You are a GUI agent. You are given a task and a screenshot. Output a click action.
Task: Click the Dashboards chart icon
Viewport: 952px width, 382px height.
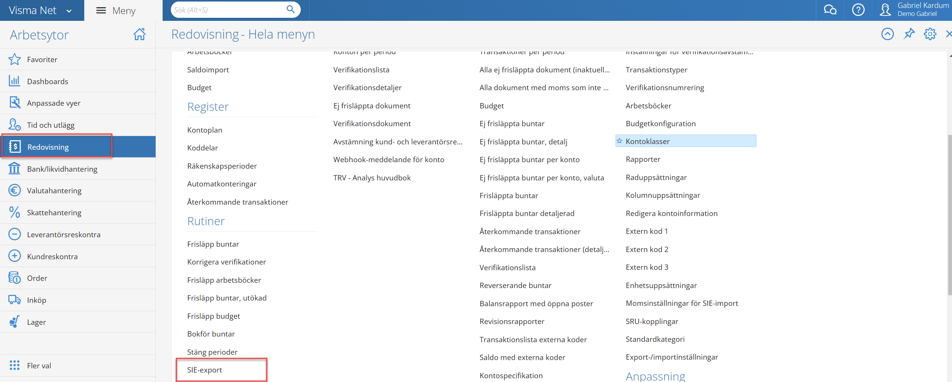tap(14, 81)
